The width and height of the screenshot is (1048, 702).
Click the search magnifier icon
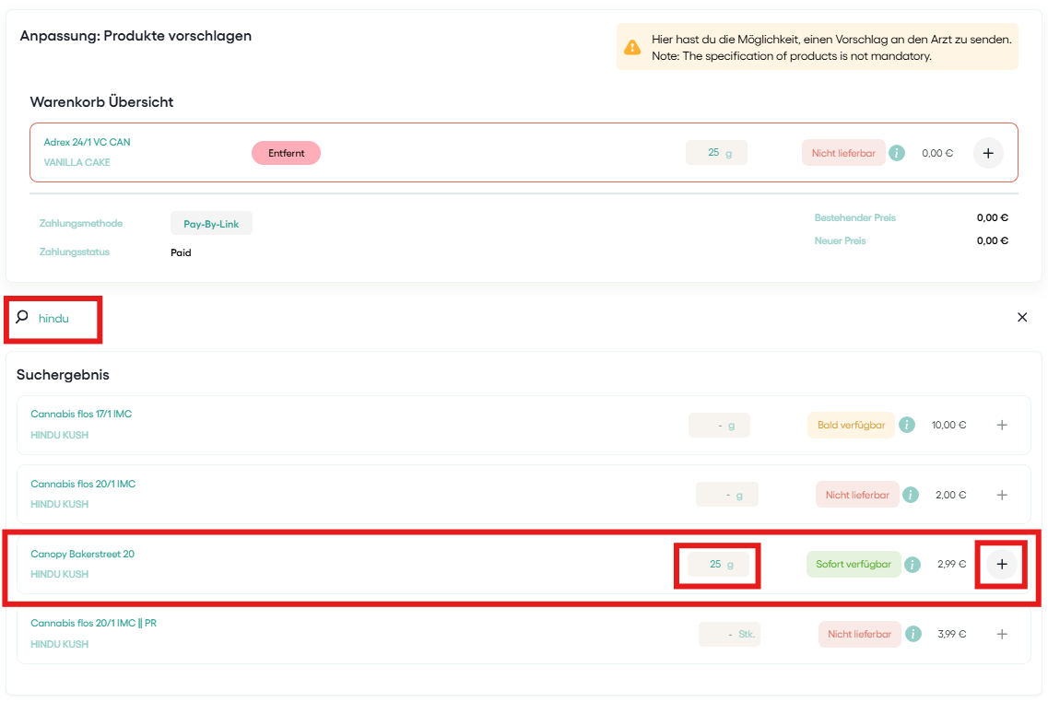point(22,317)
